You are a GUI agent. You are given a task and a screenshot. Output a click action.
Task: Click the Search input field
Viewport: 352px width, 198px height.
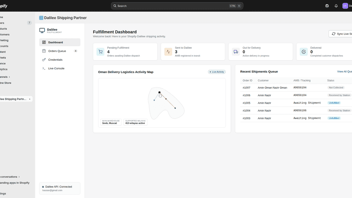click(x=177, y=6)
